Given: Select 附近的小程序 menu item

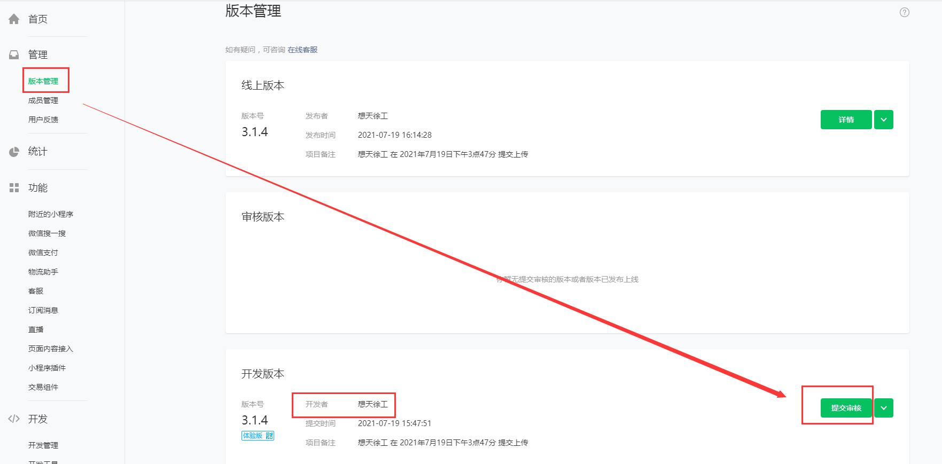Looking at the screenshot, I should point(51,214).
